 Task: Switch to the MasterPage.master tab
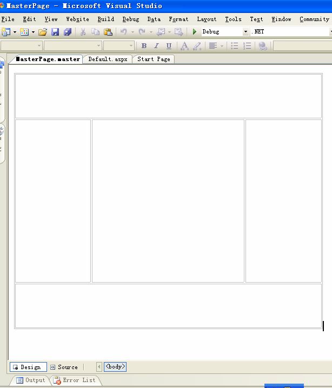[x=48, y=59]
